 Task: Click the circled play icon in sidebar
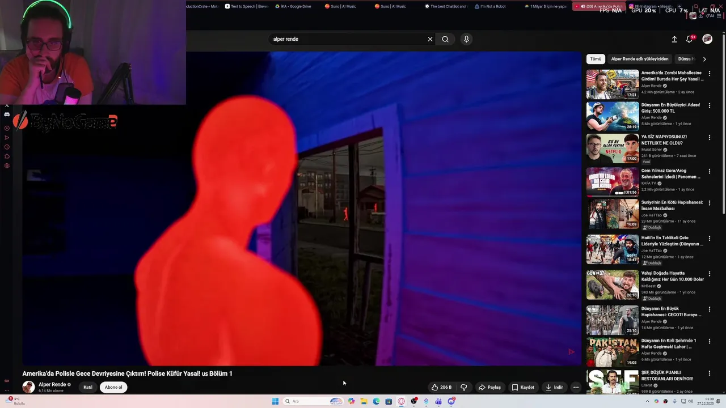7,128
